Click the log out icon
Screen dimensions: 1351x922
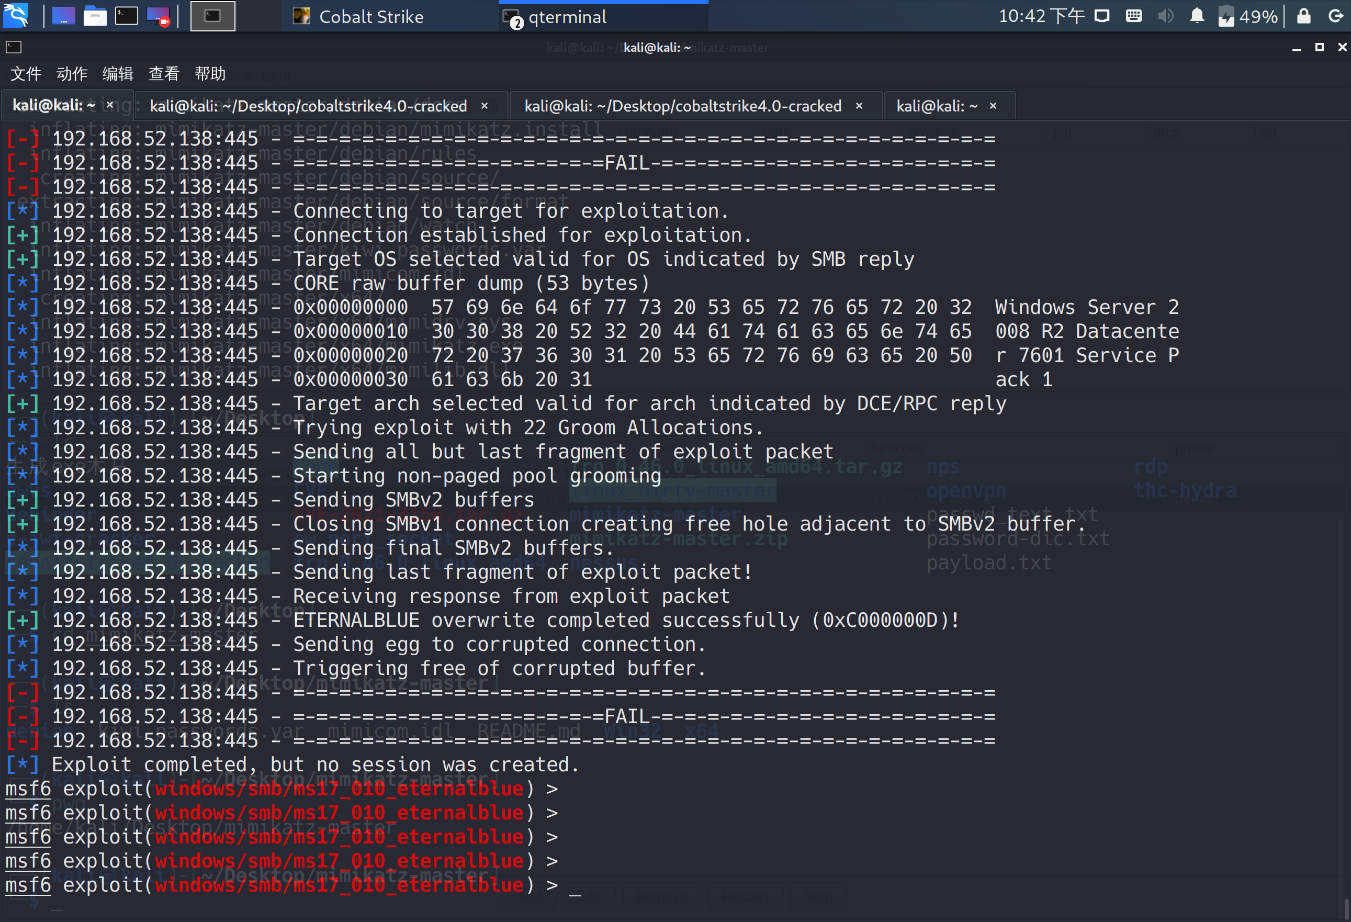point(1336,16)
